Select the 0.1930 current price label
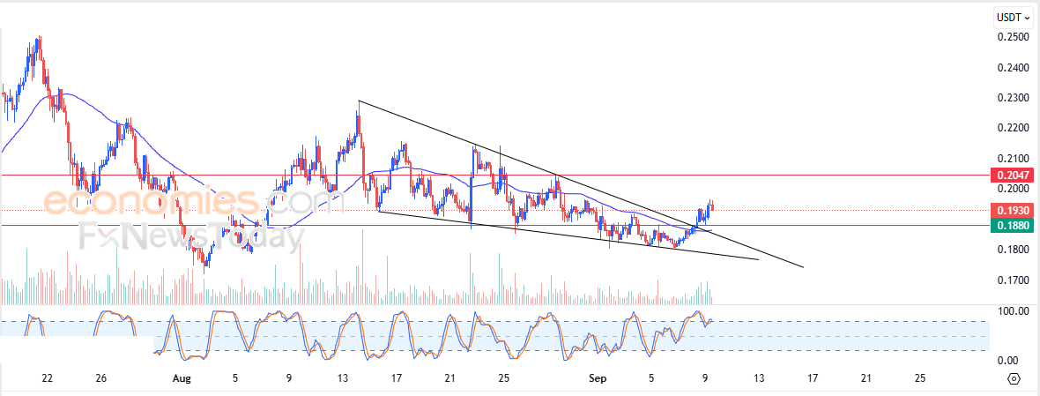1040x396 pixels. click(x=1012, y=210)
